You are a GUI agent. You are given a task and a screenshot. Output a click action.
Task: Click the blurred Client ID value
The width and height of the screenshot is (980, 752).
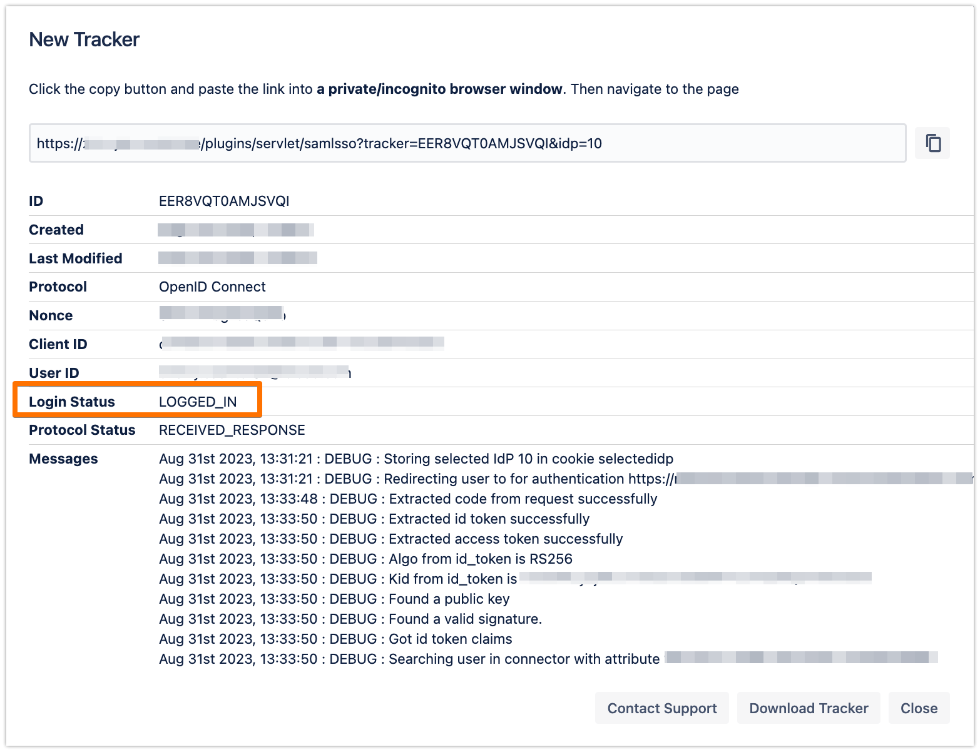coord(302,342)
